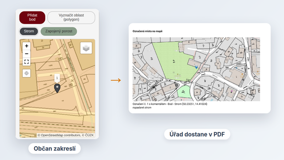This screenshot has width=284, height=160.
Task: Select the dark map pin marker
Action: (57, 88)
